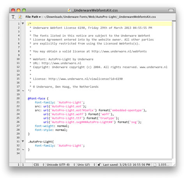Open the Unicode (UTF-8) encoding popup
The height and width of the screenshot is (178, 187).
(x=61, y=165)
